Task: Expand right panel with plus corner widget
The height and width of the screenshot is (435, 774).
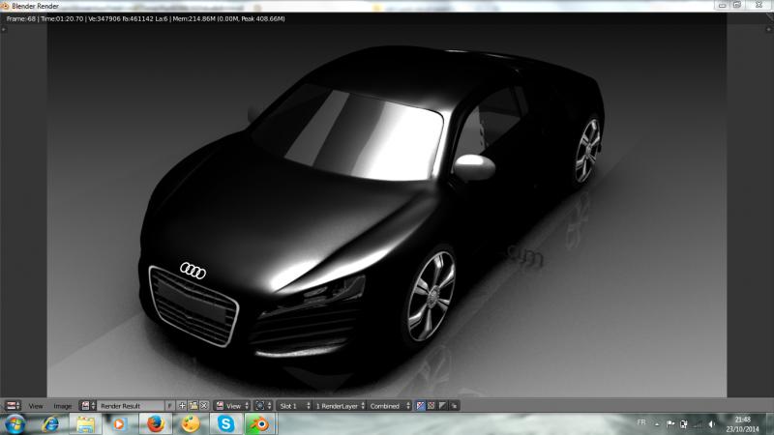Action: pyautogui.click(x=768, y=30)
